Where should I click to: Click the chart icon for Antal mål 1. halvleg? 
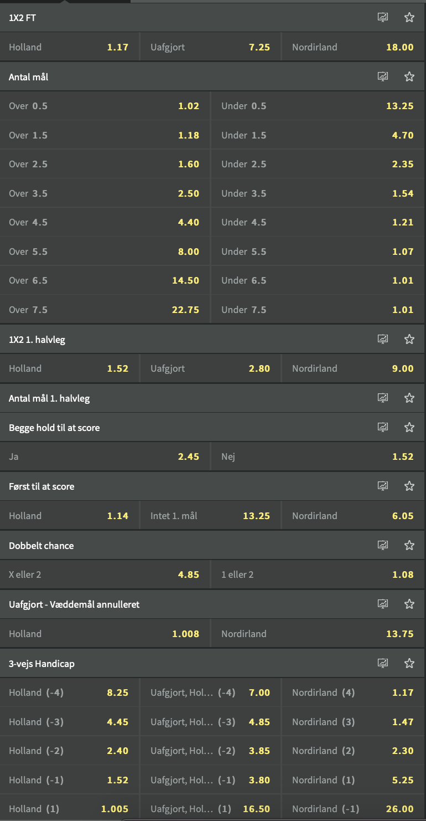(x=383, y=398)
